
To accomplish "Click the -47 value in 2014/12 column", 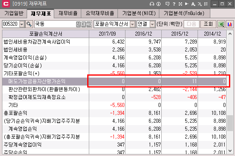I will pyautogui.click(x=222, y=97).
